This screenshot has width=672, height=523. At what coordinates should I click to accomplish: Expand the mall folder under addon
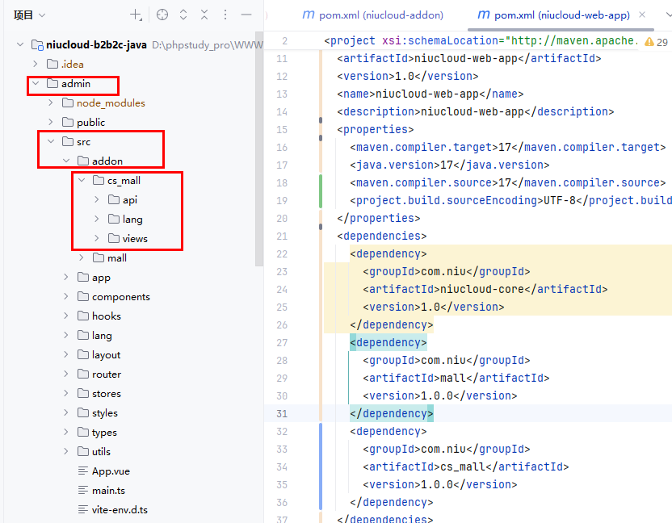82,258
